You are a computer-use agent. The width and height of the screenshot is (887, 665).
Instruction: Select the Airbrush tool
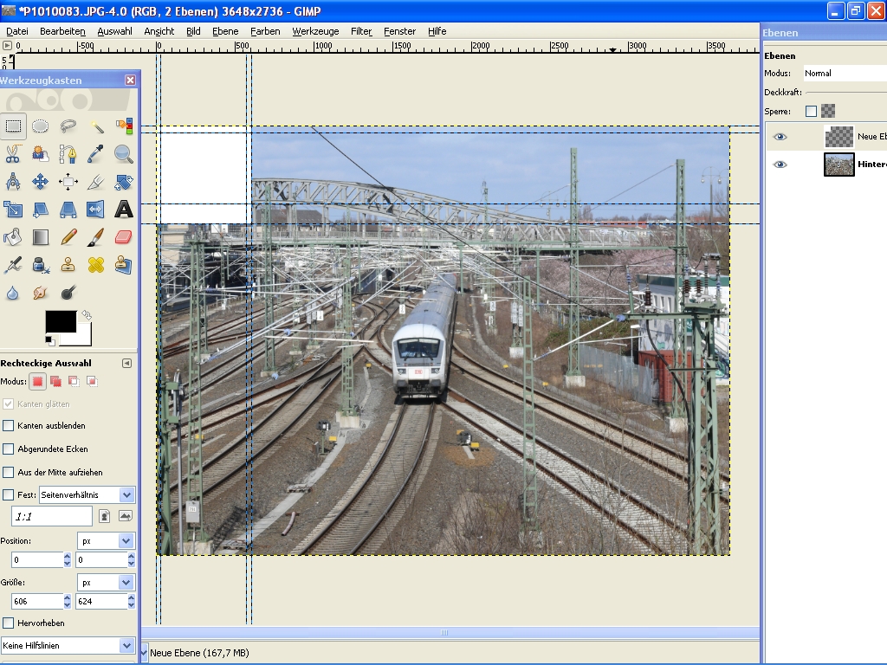[12, 265]
